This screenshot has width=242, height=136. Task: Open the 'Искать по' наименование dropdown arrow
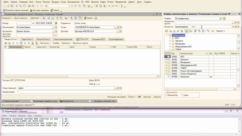193,27
